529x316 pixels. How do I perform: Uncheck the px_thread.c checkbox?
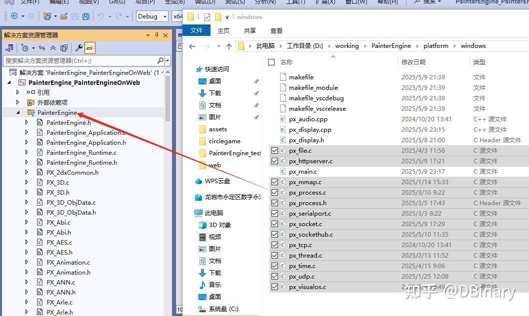[274, 256]
